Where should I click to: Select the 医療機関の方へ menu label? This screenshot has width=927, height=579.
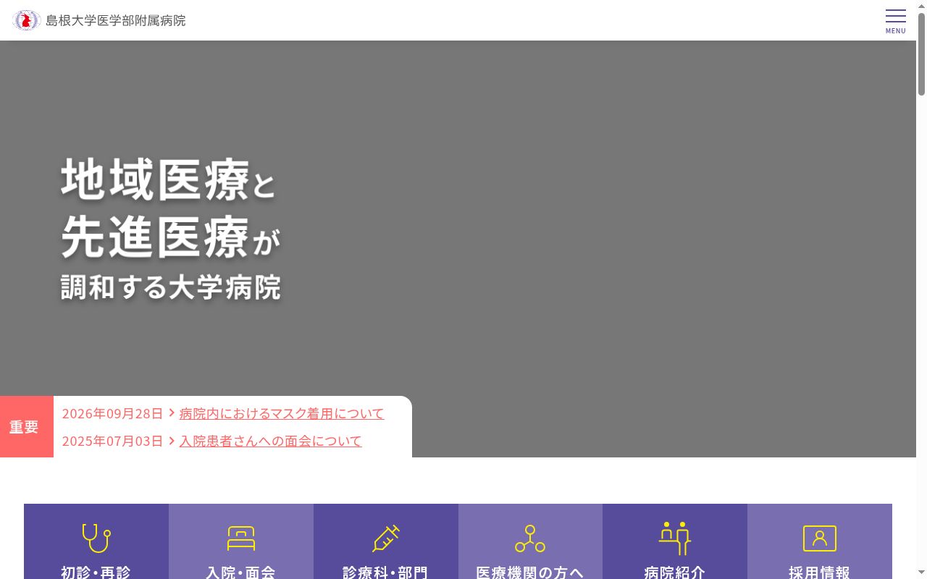530,572
